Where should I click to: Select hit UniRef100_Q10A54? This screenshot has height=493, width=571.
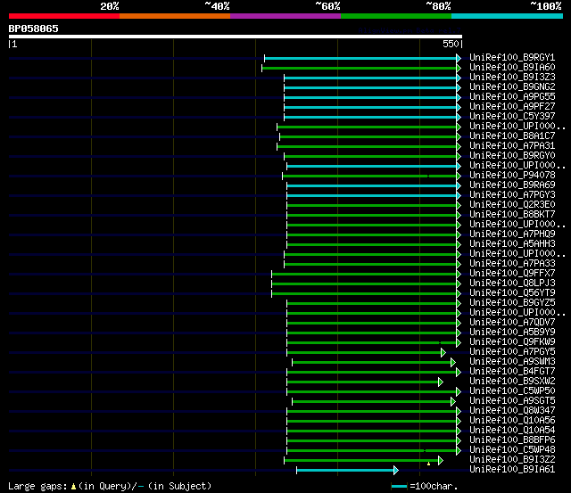click(x=512, y=431)
